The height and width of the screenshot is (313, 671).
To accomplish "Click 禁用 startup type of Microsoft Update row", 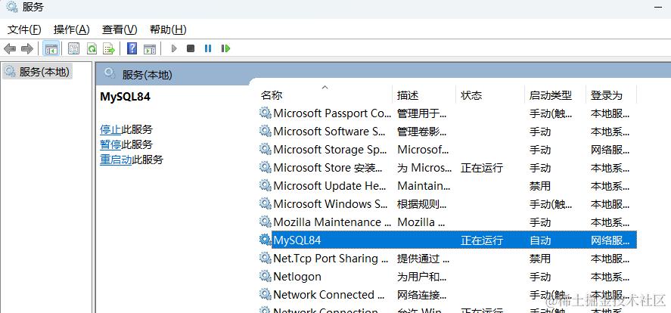I will 540,186.
